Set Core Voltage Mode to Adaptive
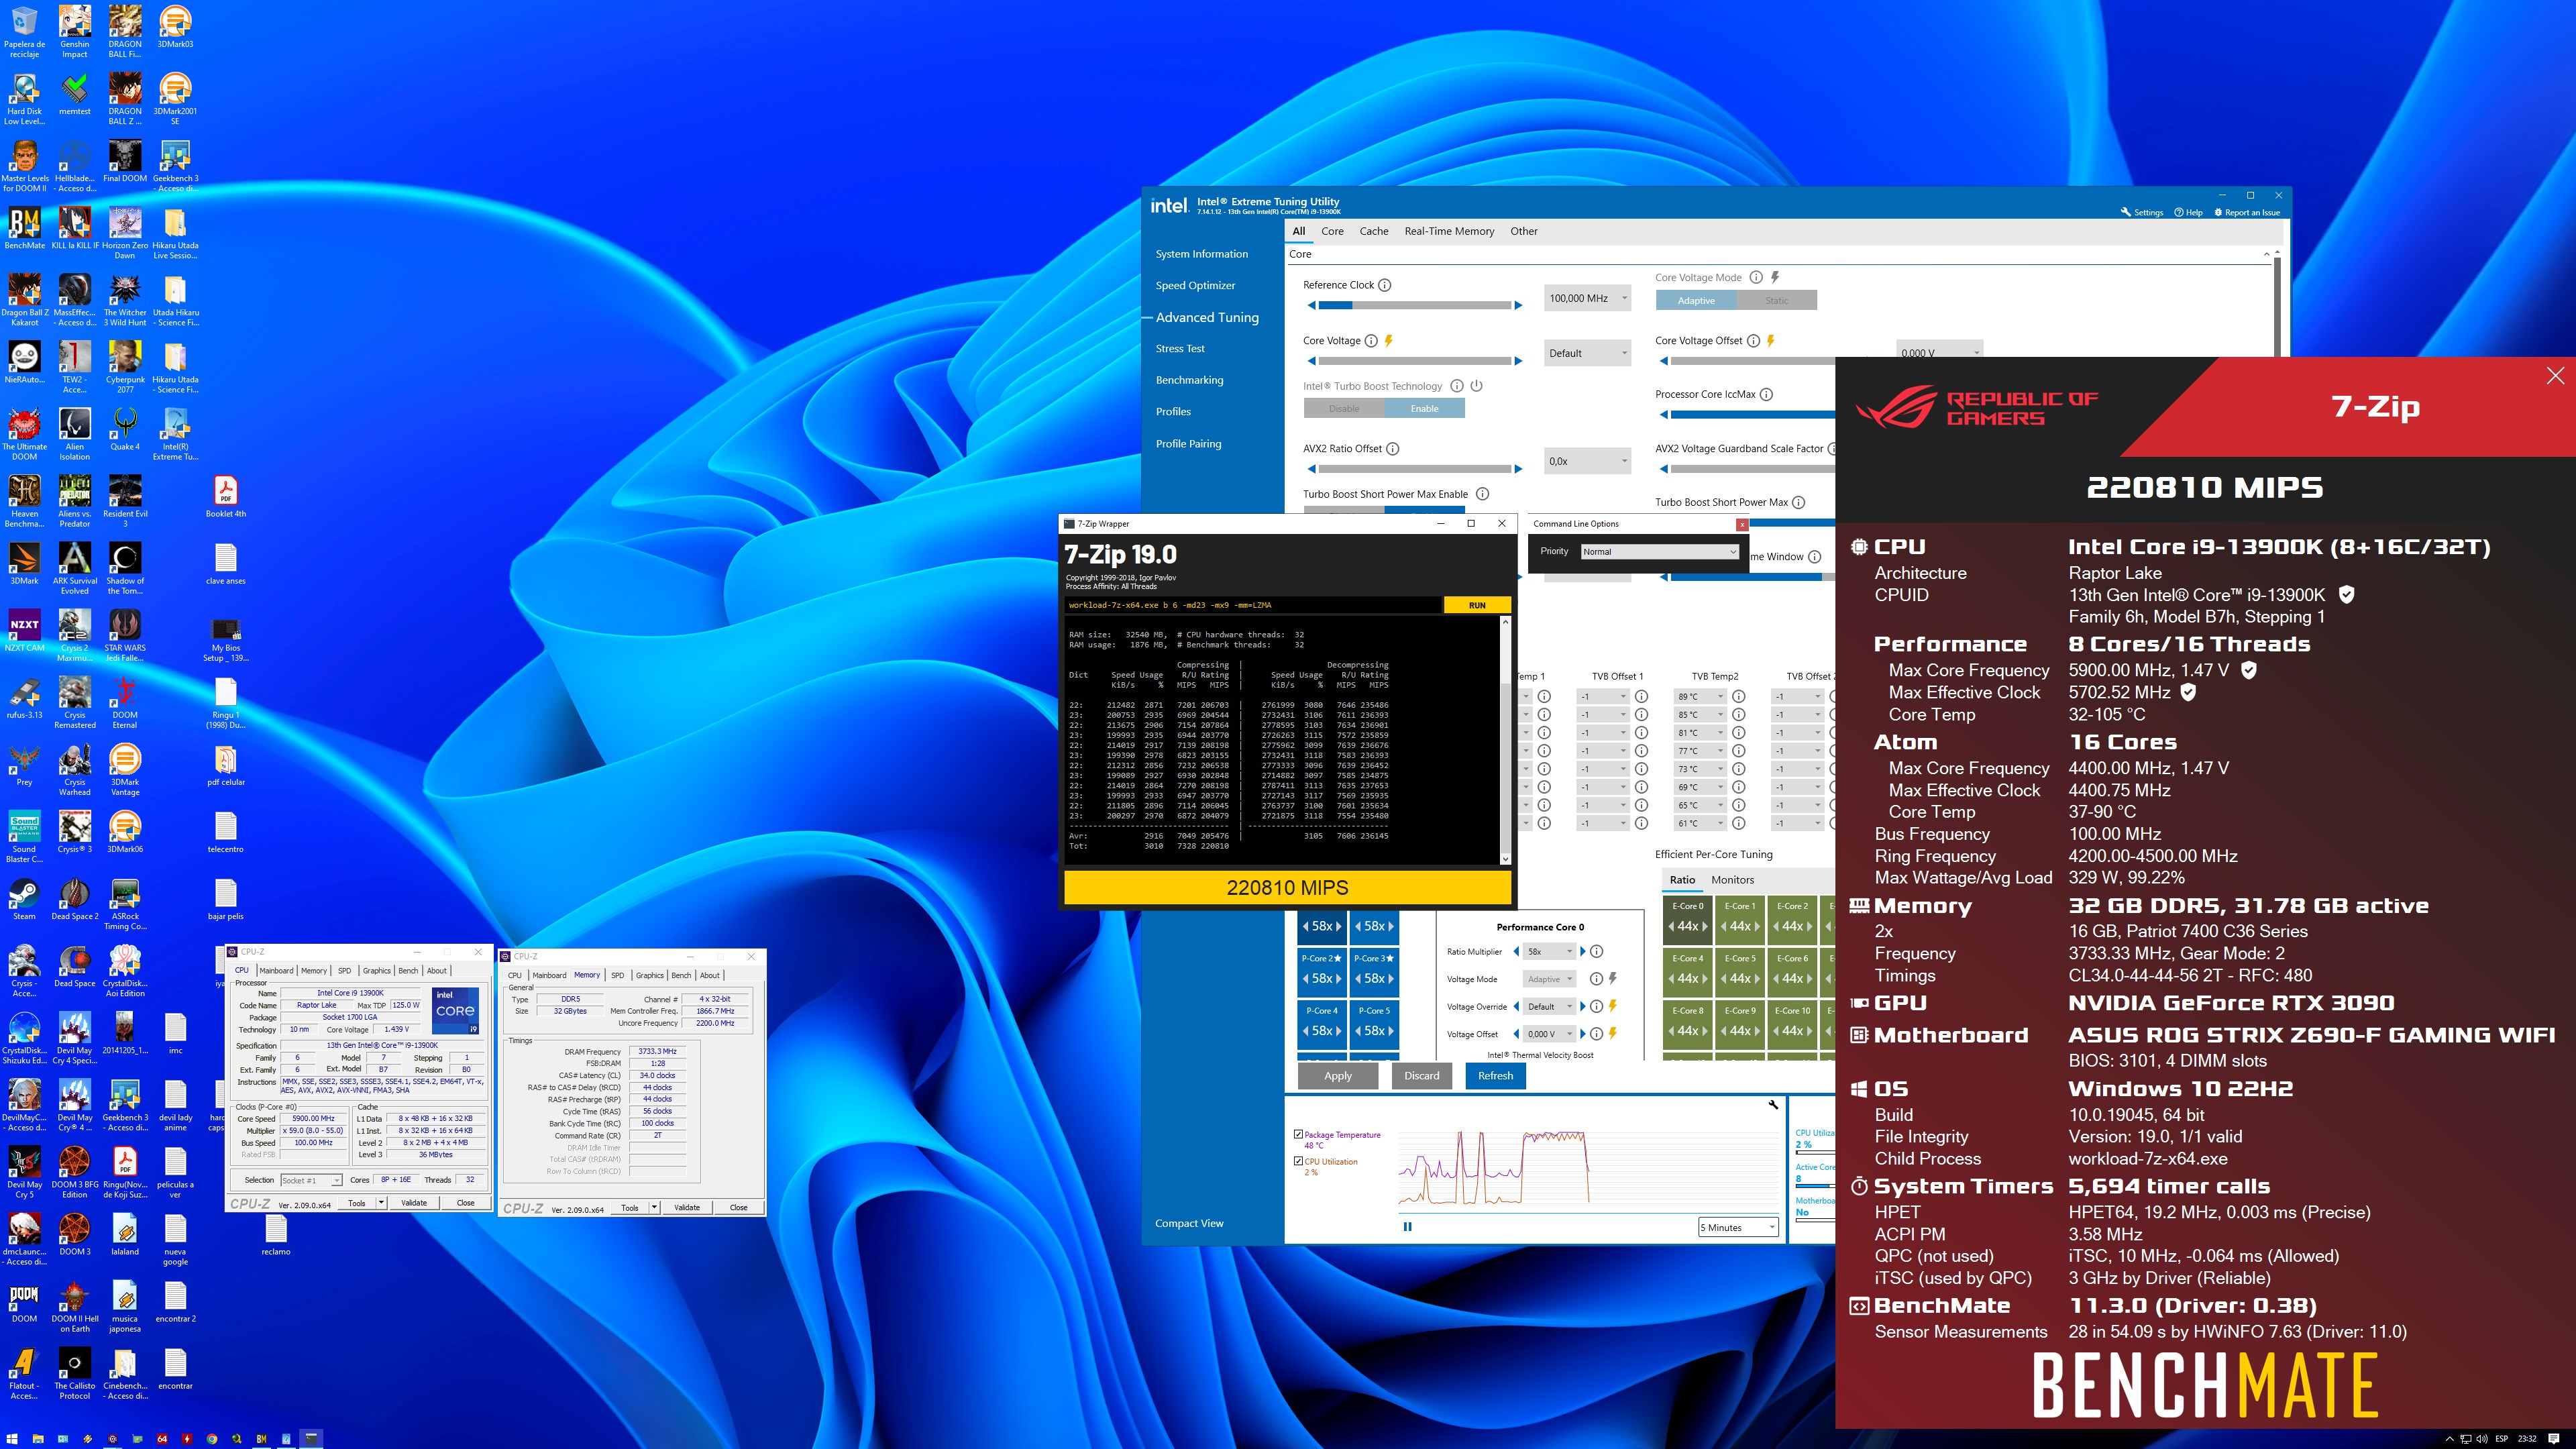 [1696, 300]
